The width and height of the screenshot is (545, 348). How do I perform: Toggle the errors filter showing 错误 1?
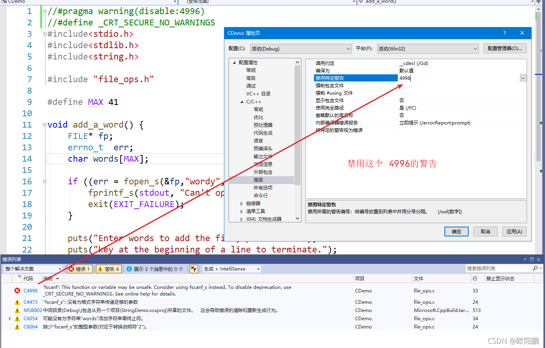click(80, 269)
